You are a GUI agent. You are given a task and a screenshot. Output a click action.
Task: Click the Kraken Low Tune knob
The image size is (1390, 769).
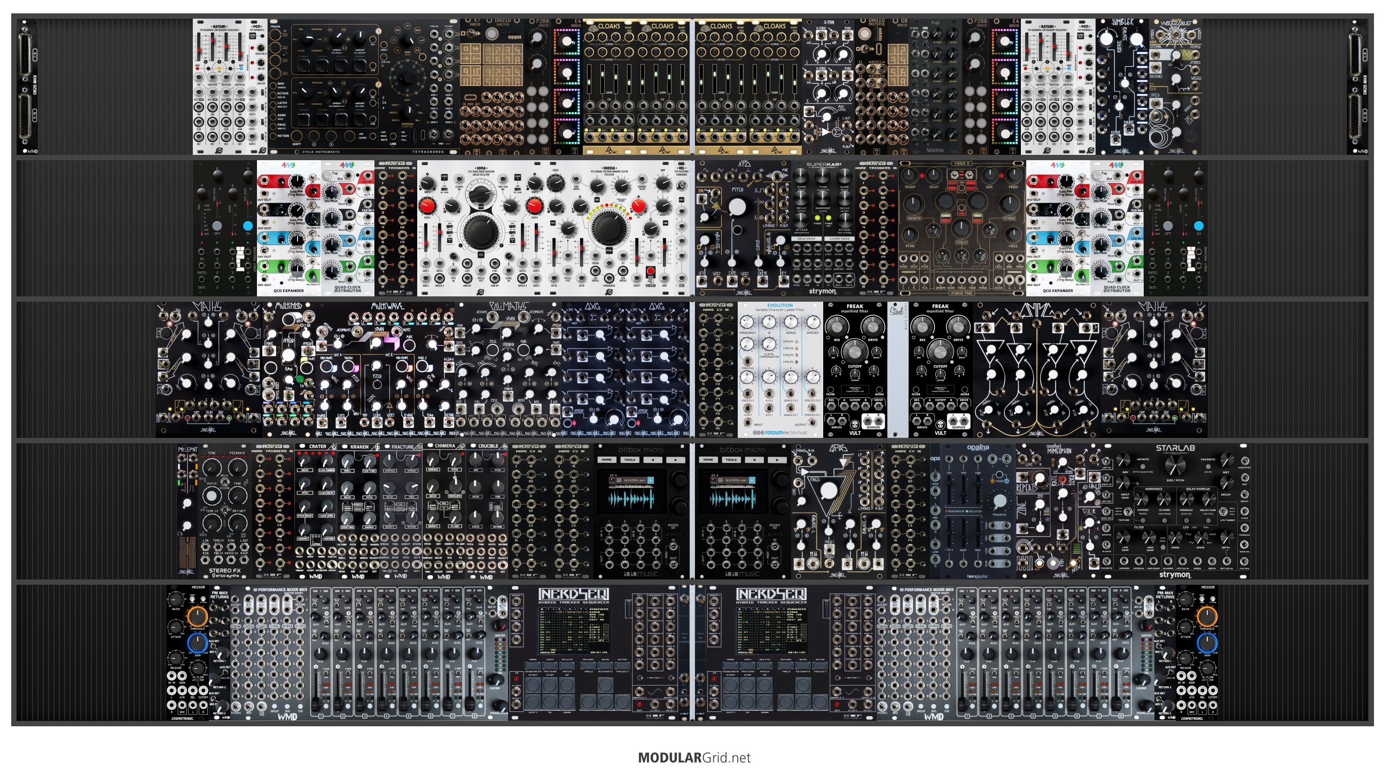pos(370,461)
